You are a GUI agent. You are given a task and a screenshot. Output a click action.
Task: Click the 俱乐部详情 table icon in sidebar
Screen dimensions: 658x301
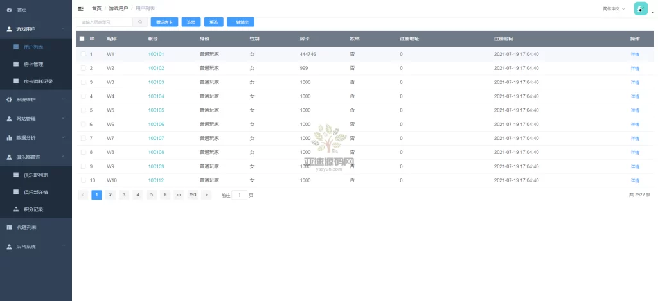pyautogui.click(x=16, y=192)
